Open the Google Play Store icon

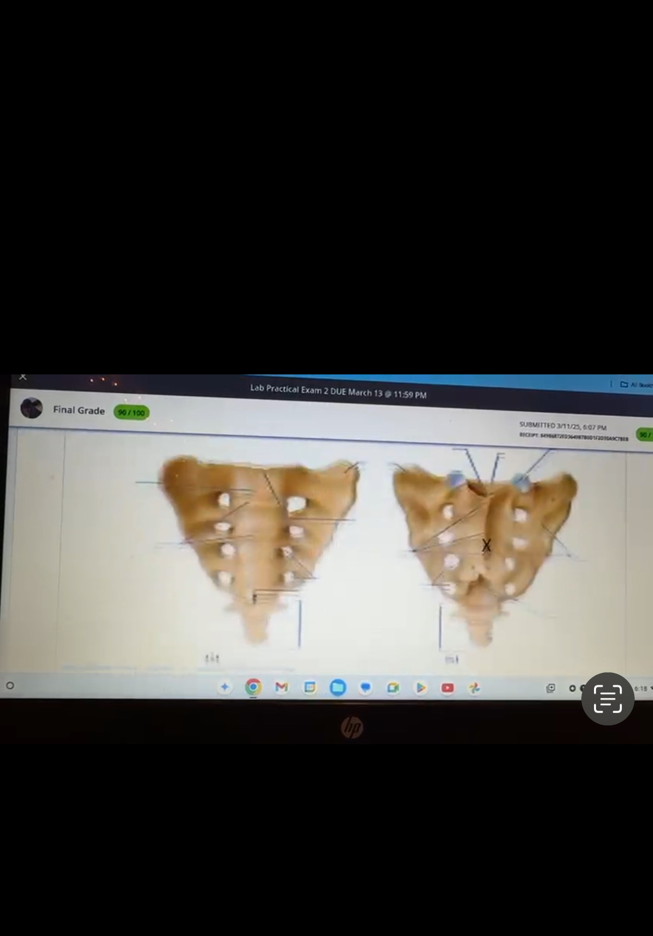pyautogui.click(x=421, y=688)
